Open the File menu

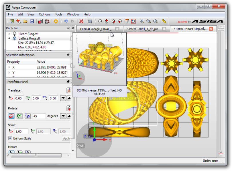pos(10,14)
